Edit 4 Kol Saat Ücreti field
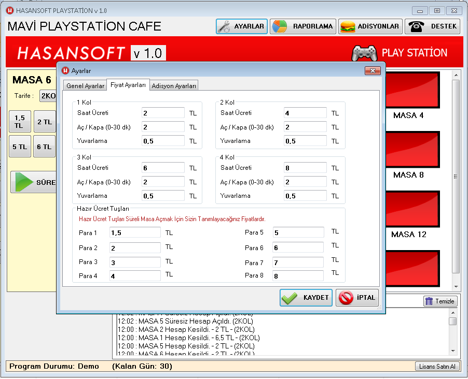 tap(305, 168)
